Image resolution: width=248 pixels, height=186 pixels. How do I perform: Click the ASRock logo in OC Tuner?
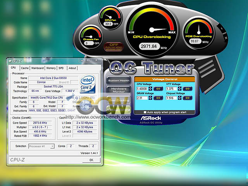tap(151, 118)
